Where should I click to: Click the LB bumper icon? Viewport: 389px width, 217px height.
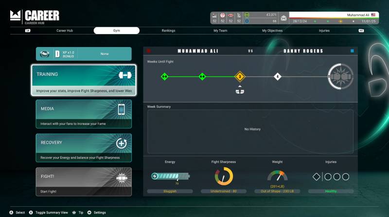[x=28, y=31]
